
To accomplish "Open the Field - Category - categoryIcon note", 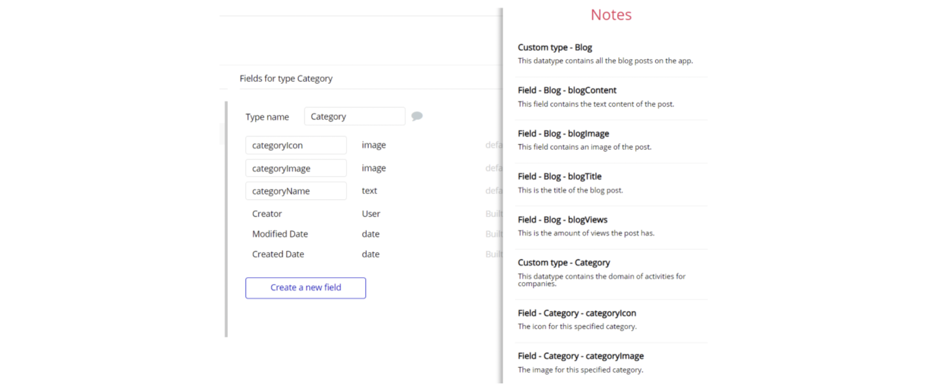I will [577, 313].
